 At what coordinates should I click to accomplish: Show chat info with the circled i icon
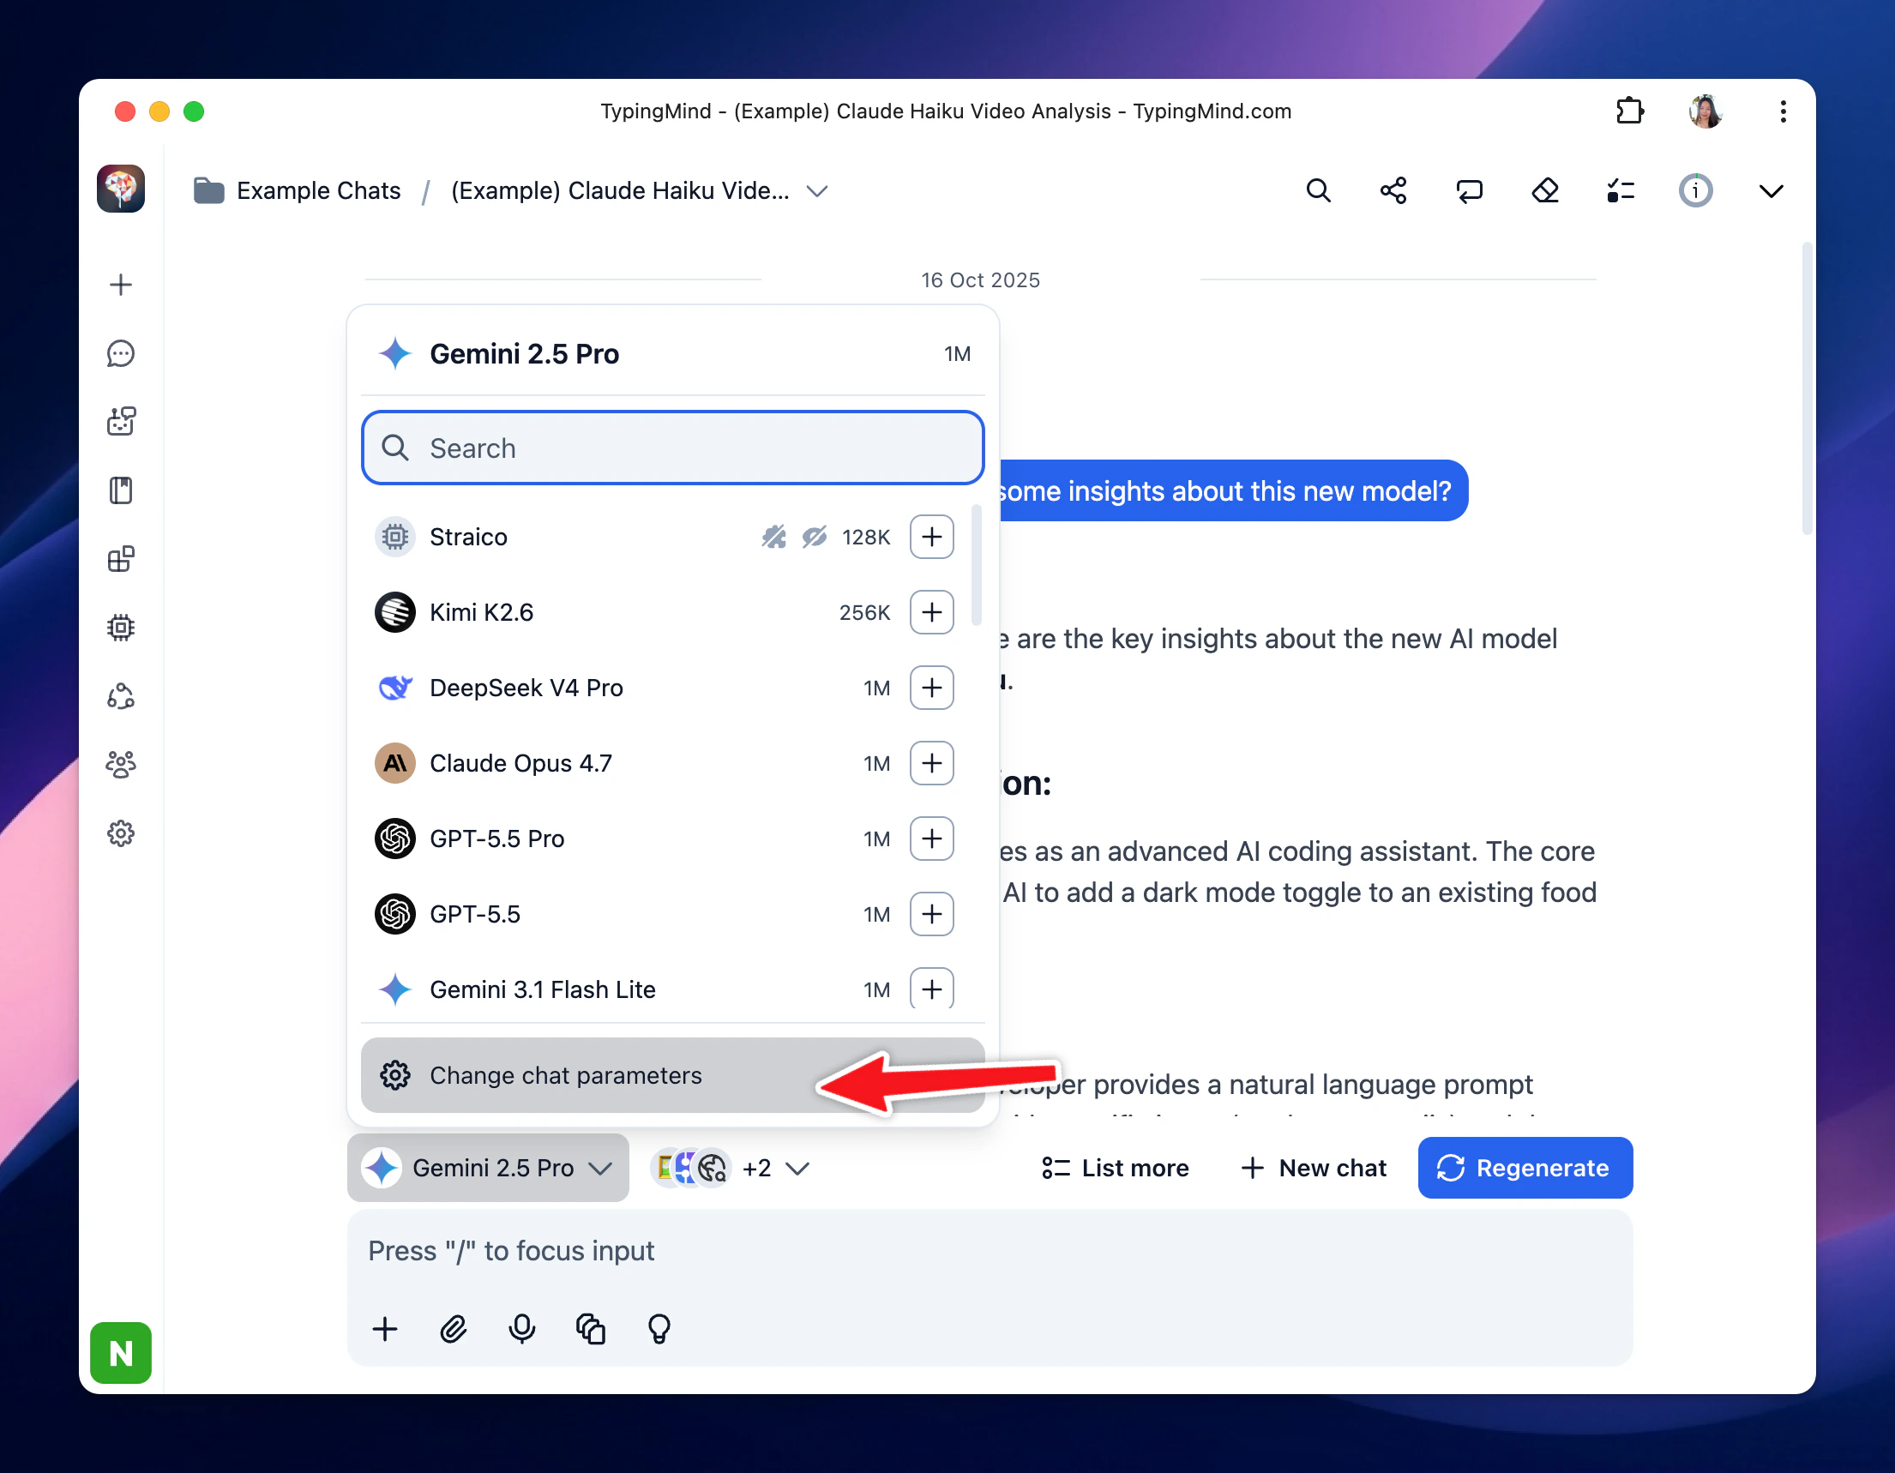[x=1695, y=190]
